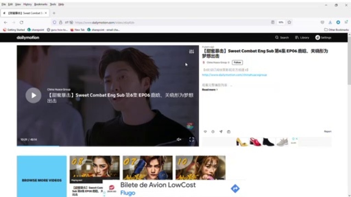Open episode 10 thumbnail

pyautogui.click(x=201, y=168)
